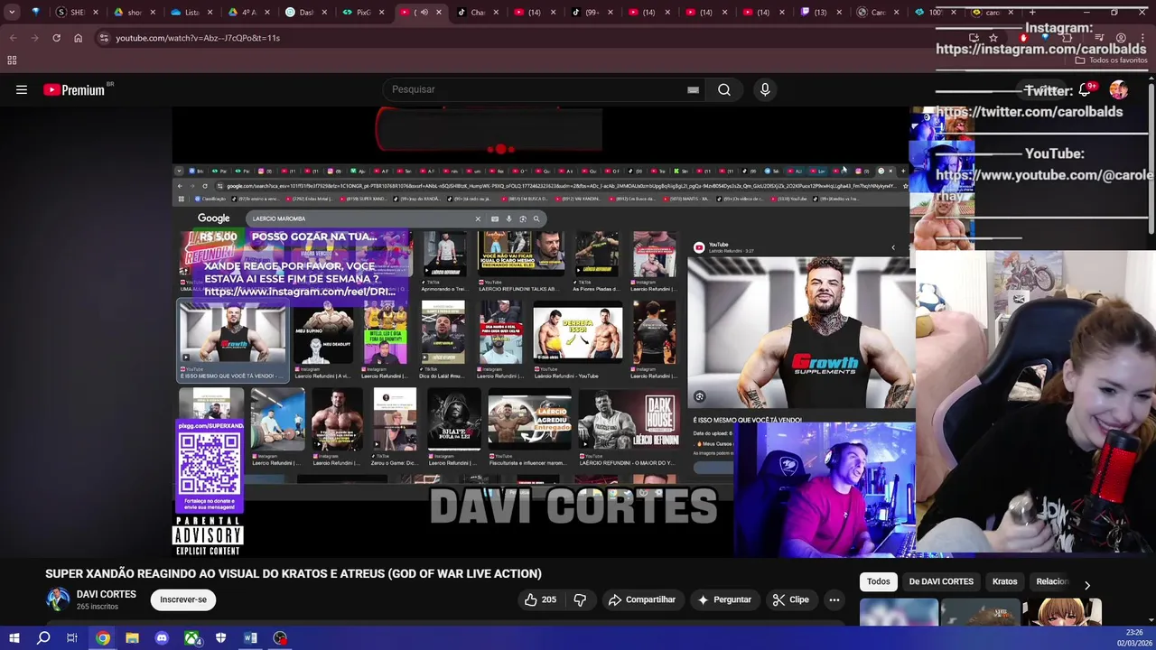Image resolution: width=1156 pixels, height=650 pixels.
Task: Open DAVI CORTES channel avatar
Action: coord(58,599)
